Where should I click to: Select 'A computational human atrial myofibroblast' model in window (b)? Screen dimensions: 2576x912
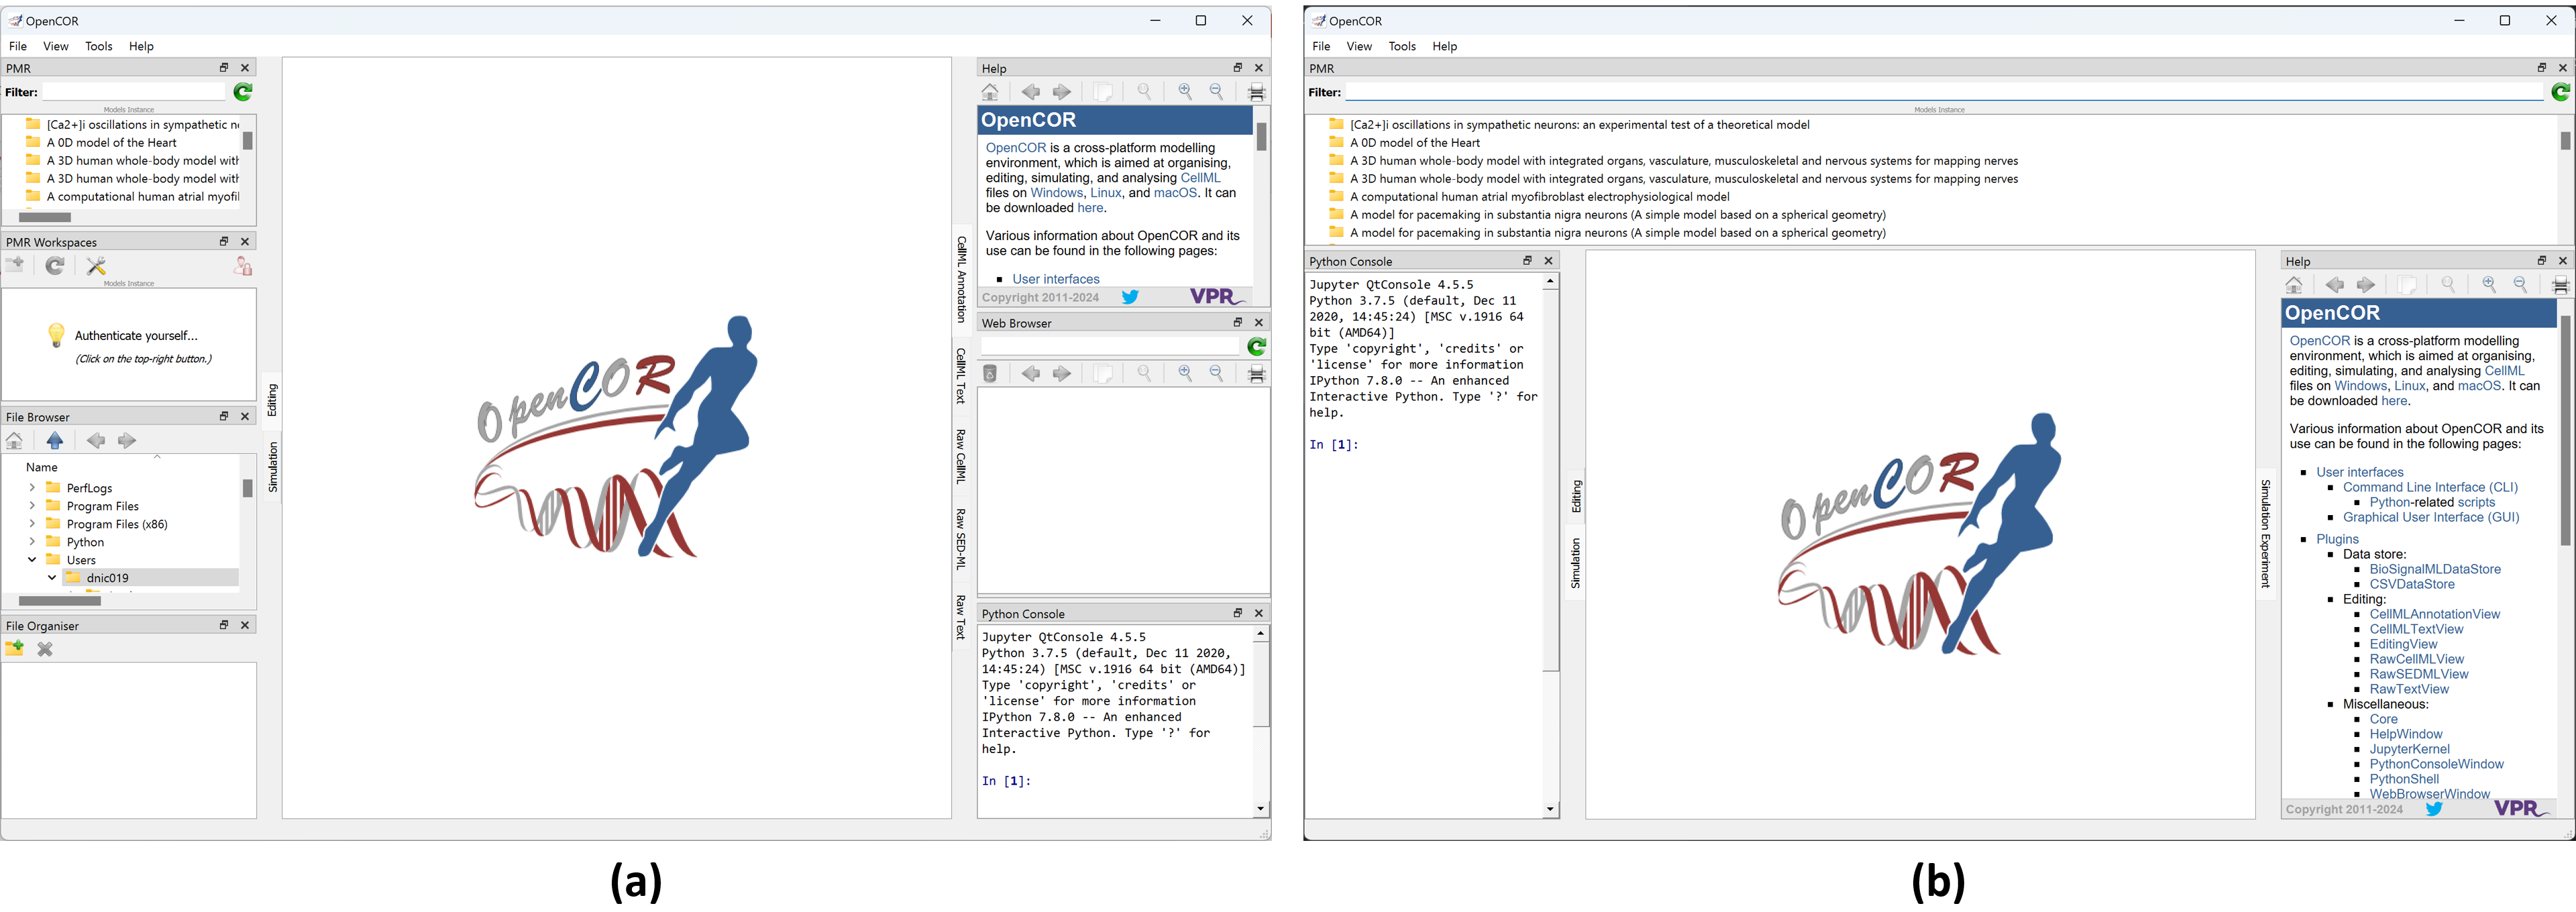tap(1539, 197)
